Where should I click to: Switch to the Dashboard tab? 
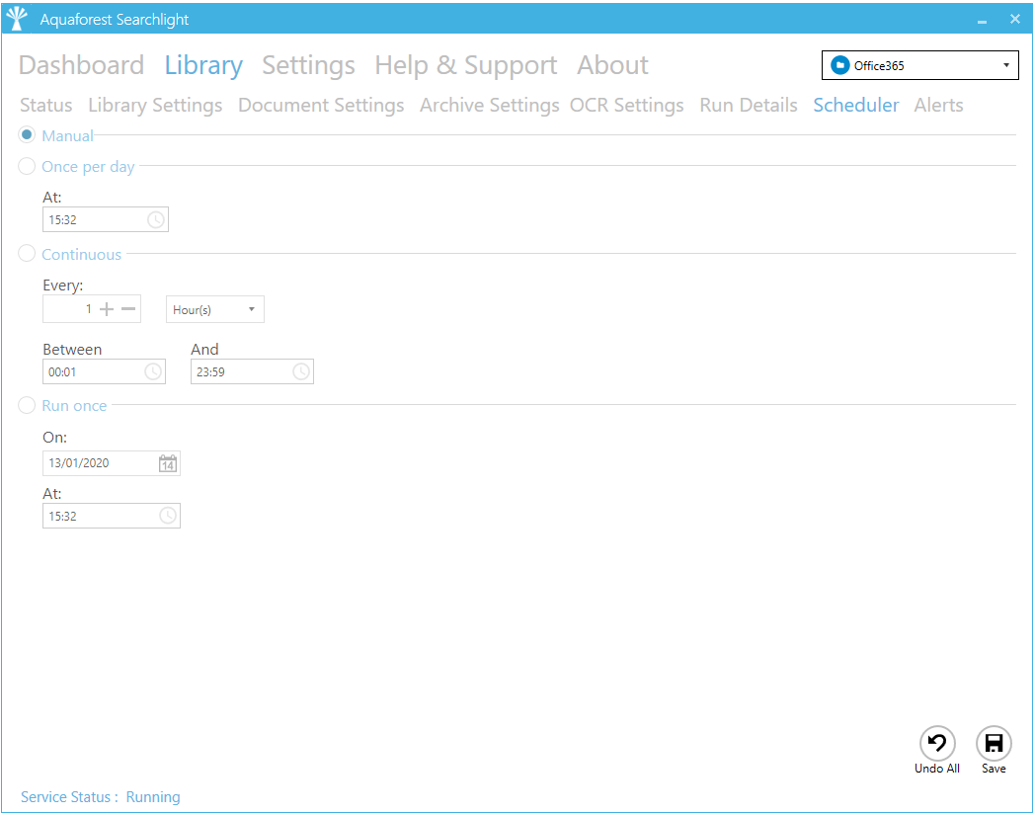tap(81, 65)
